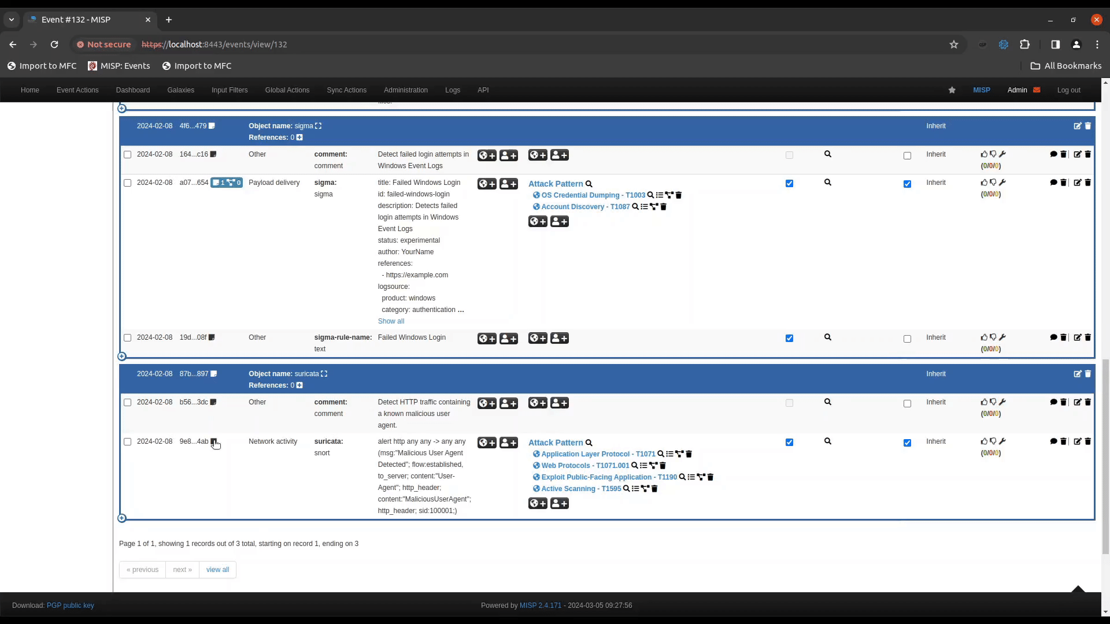This screenshot has width=1110, height=624.
Task: Download PGP public key link
Action: point(71,606)
